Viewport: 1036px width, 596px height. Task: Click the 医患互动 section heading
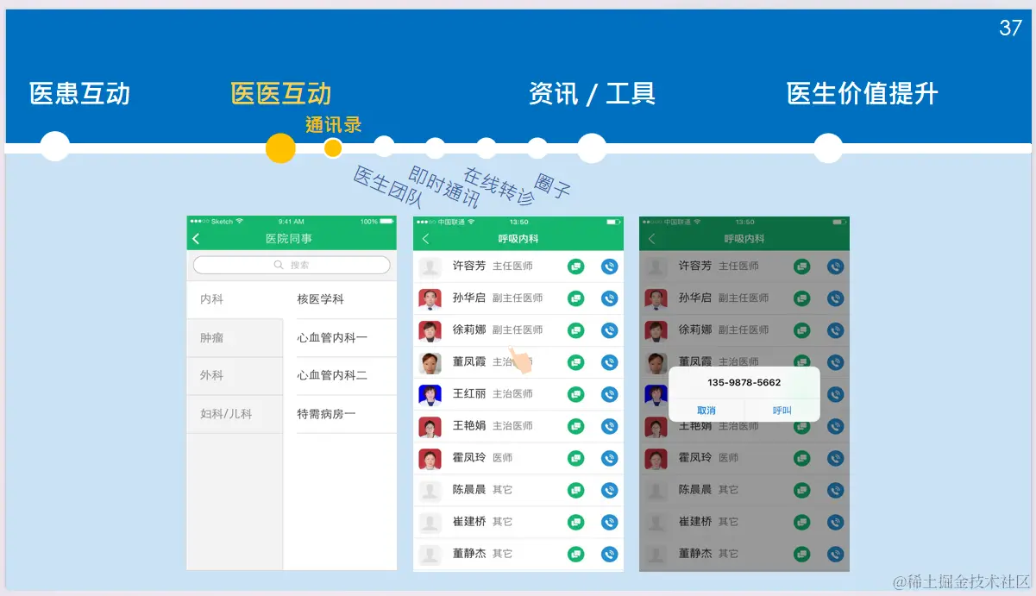[x=79, y=93]
